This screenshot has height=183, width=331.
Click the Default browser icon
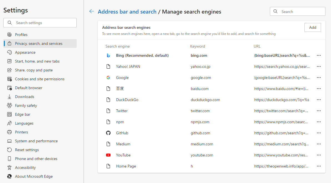pos(9,88)
